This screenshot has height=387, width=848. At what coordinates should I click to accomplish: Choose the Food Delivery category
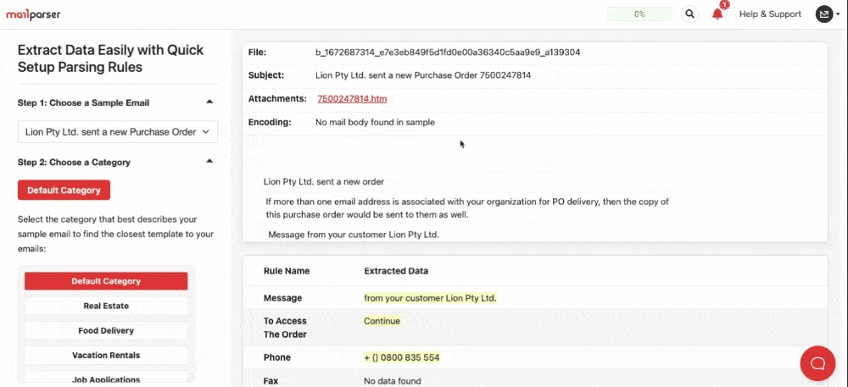coord(106,330)
